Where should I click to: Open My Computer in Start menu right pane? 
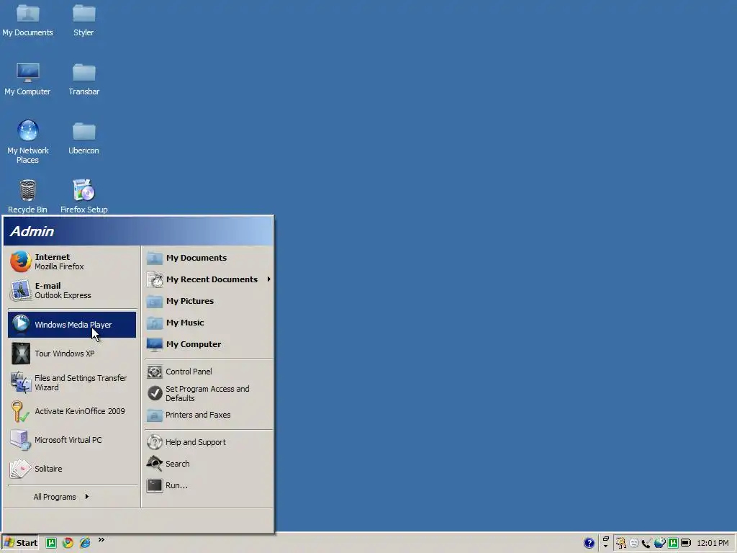pyautogui.click(x=209, y=344)
